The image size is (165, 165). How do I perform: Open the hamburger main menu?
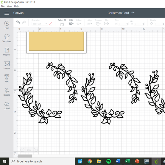tap(7, 13)
